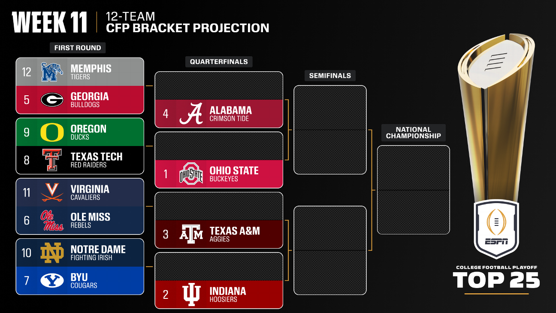Click the Top 25 title text

(x=496, y=280)
